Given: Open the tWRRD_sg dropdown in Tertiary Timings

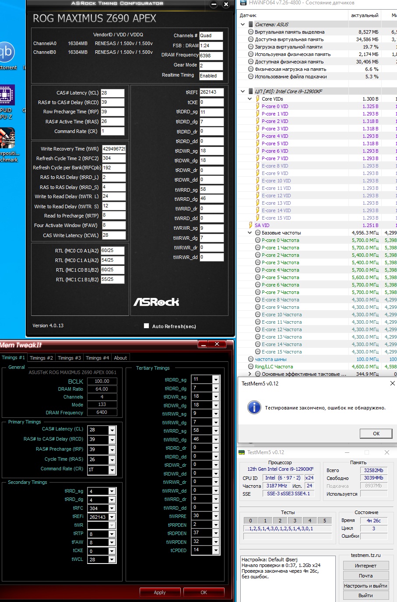Looking at the screenshot, I should click(x=216, y=430).
